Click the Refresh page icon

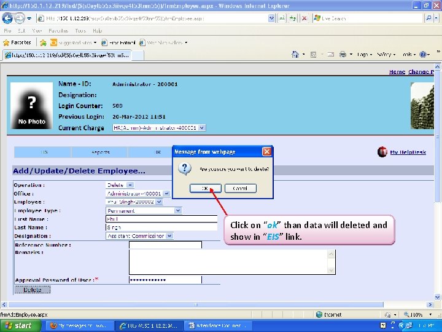click(x=293, y=18)
